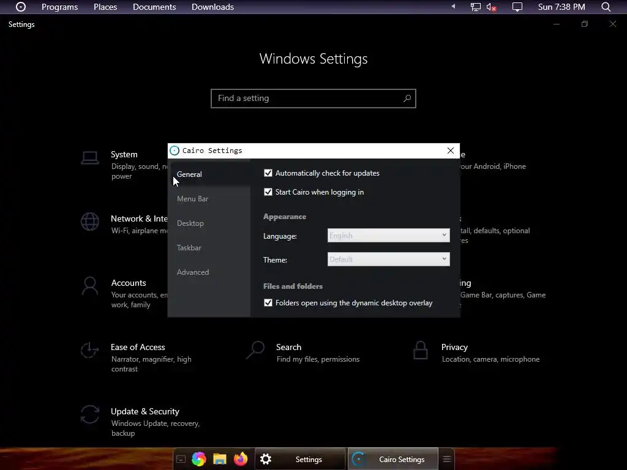Close the Cairo Settings dialog

pyautogui.click(x=450, y=151)
